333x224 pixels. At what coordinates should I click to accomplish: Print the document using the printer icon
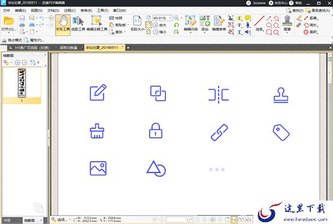22,25
